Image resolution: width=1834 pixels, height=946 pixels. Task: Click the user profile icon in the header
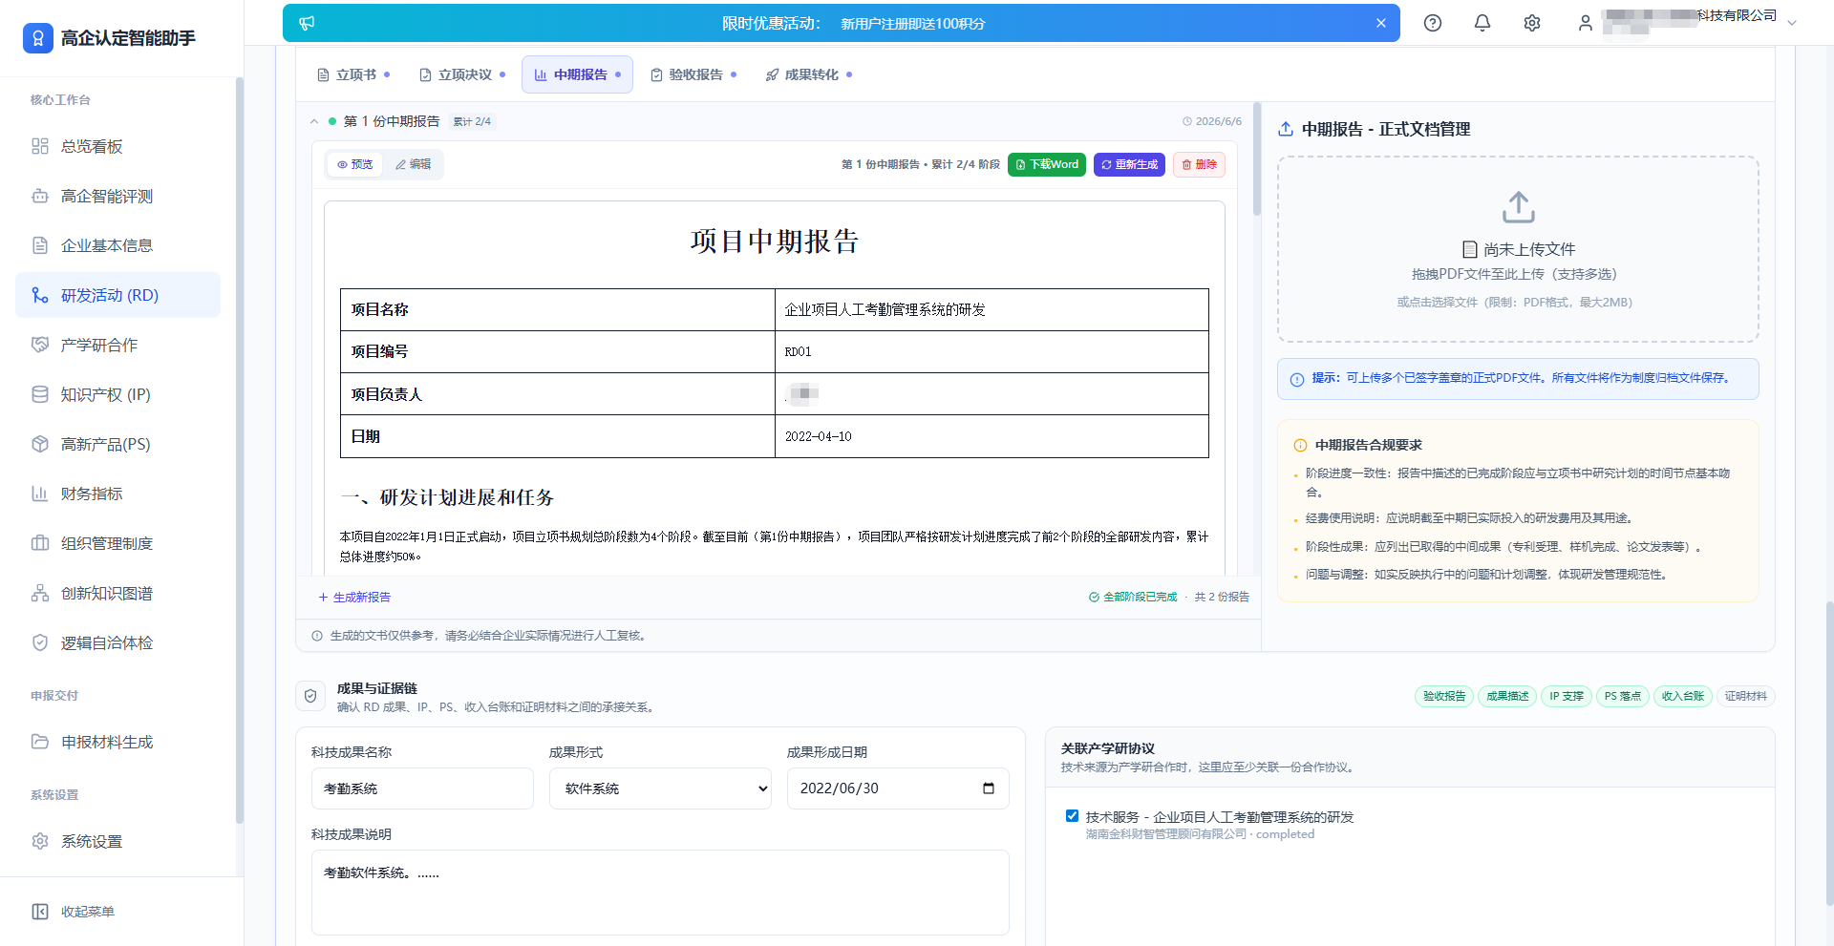[x=1586, y=23]
